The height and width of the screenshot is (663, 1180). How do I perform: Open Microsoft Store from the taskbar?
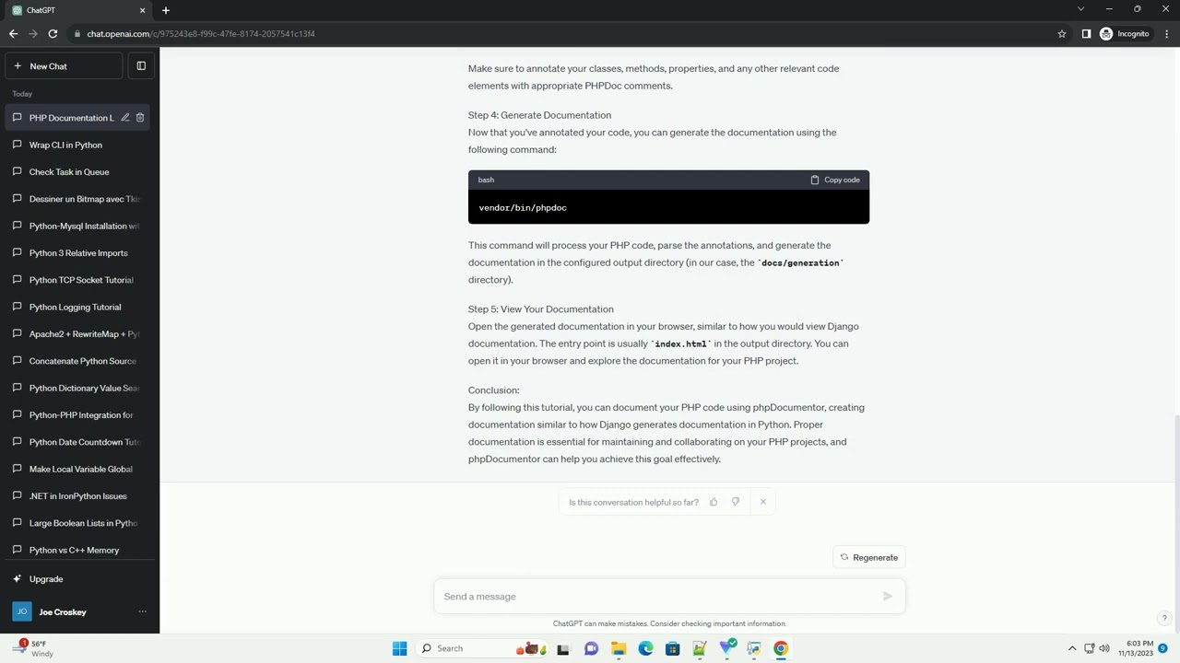point(673,648)
